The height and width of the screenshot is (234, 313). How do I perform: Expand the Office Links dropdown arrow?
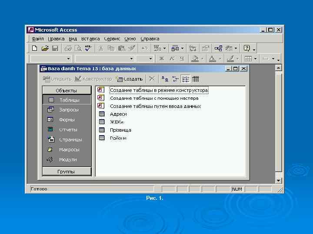pos(164,48)
